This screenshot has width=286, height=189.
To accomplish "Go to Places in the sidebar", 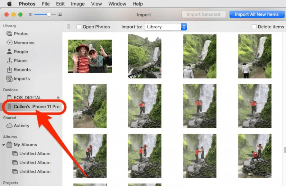I will pos(21,61).
